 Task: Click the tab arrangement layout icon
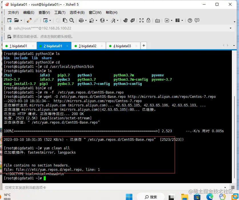(x=178, y=20)
